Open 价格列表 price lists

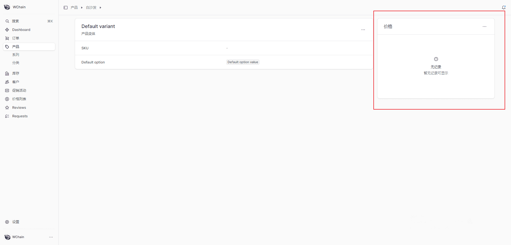click(19, 99)
